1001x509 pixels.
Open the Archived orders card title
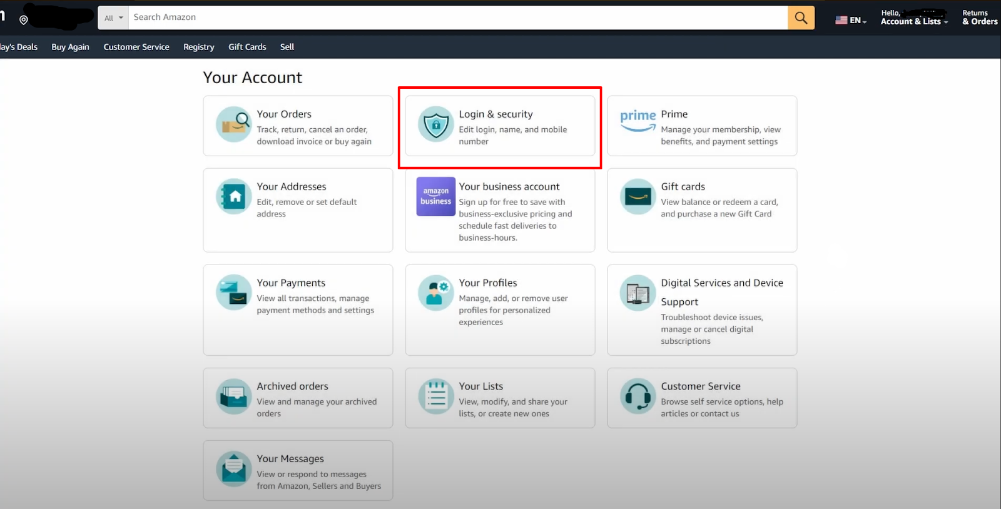point(292,386)
